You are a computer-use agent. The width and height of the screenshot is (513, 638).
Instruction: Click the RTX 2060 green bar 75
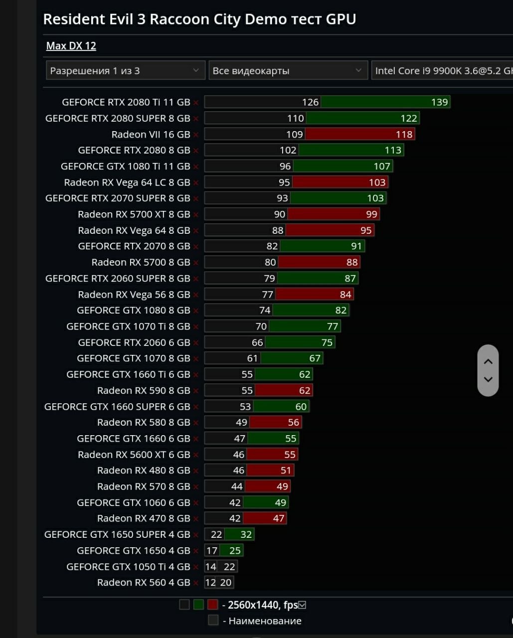coord(300,342)
